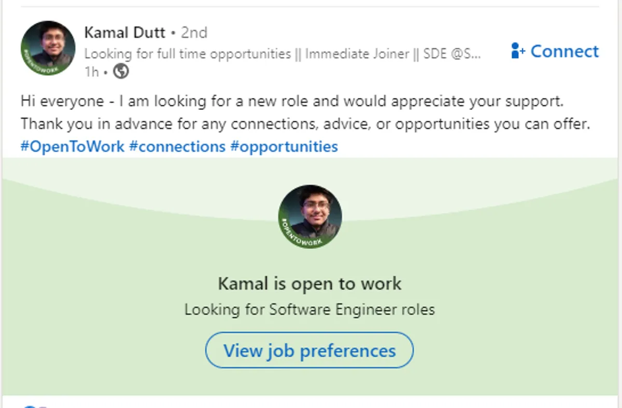Click headline text 'Looking for full time opportunities'
Viewport: 622px width, 408px height.
[x=187, y=54]
